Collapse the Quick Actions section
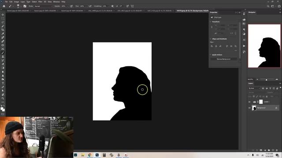 pyautogui.click(x=211, y=55)
